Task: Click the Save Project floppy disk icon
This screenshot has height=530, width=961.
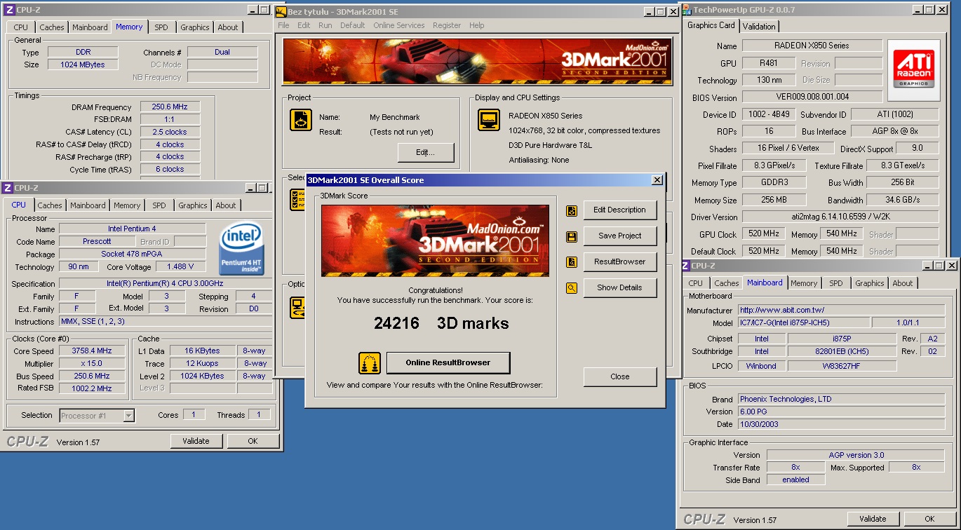Action: click(572, 237)
